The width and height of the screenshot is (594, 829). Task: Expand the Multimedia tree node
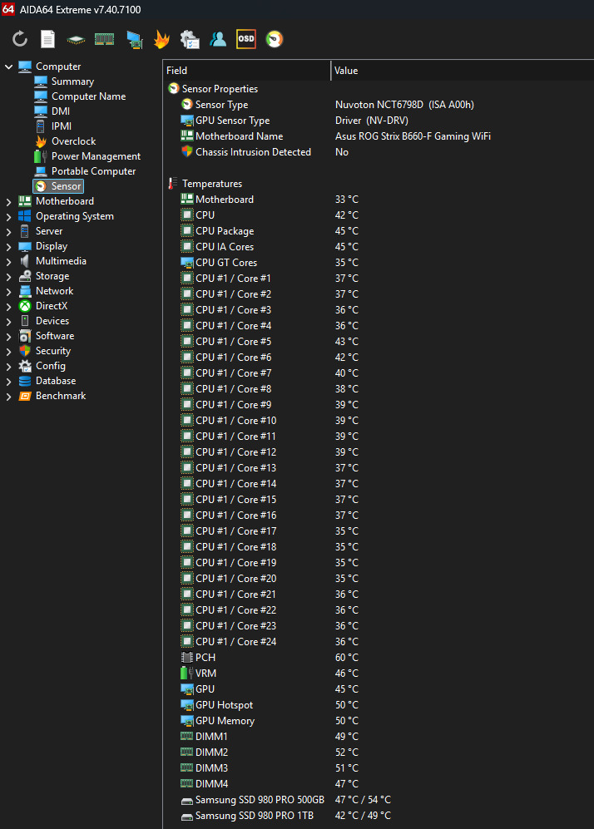[x=8, y=262]
